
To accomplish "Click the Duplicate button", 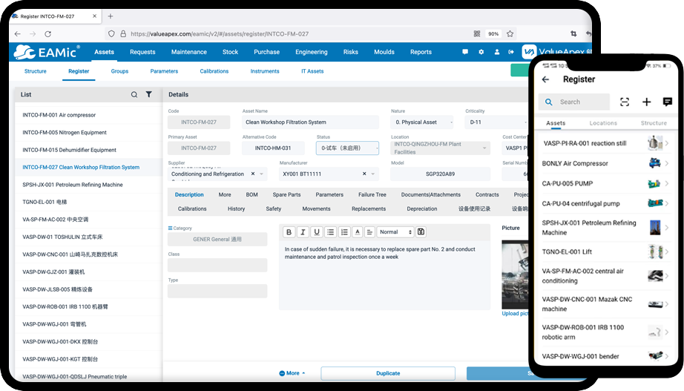I will tap(388, 373).
